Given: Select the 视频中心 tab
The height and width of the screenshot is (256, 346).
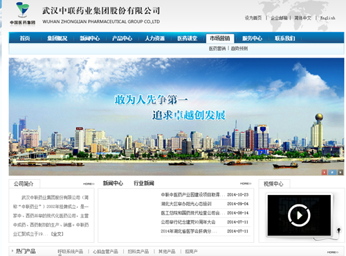Looking at the screenshot, I should point(274,184).
